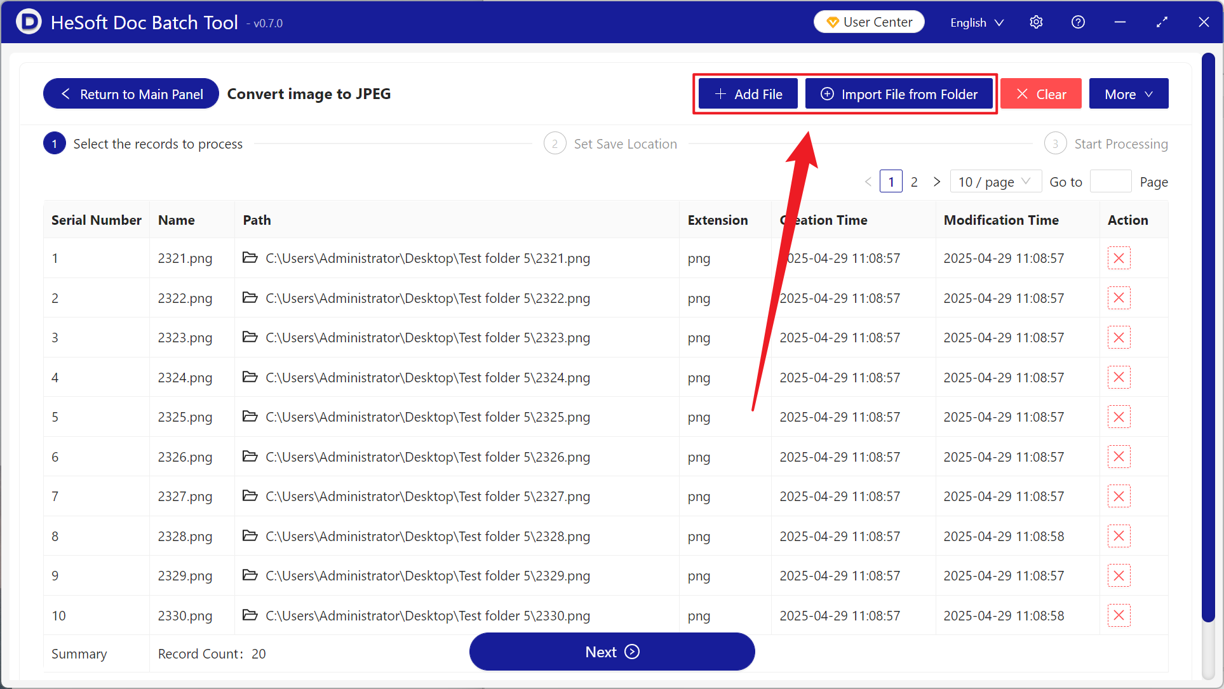Go to next page arrow

pyautogui.click(x=936, y=182)
